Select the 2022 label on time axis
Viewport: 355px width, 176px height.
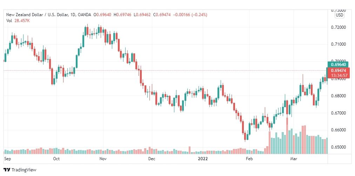(x=202, y=159)
